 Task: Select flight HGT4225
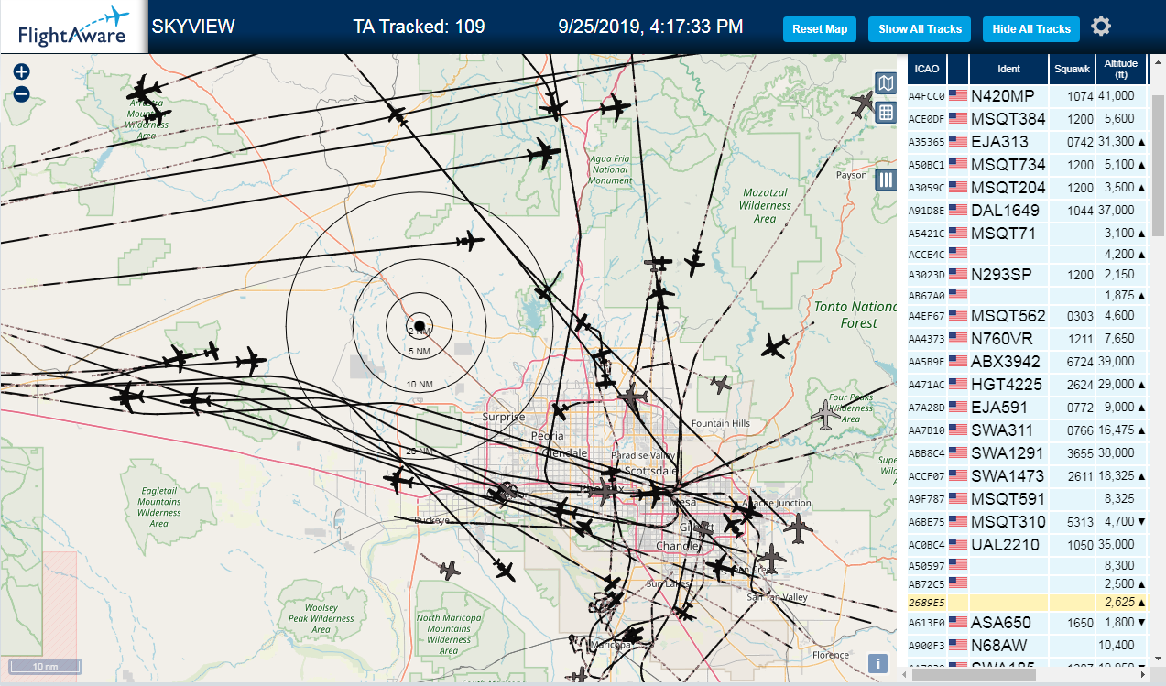pos(1026,384)
